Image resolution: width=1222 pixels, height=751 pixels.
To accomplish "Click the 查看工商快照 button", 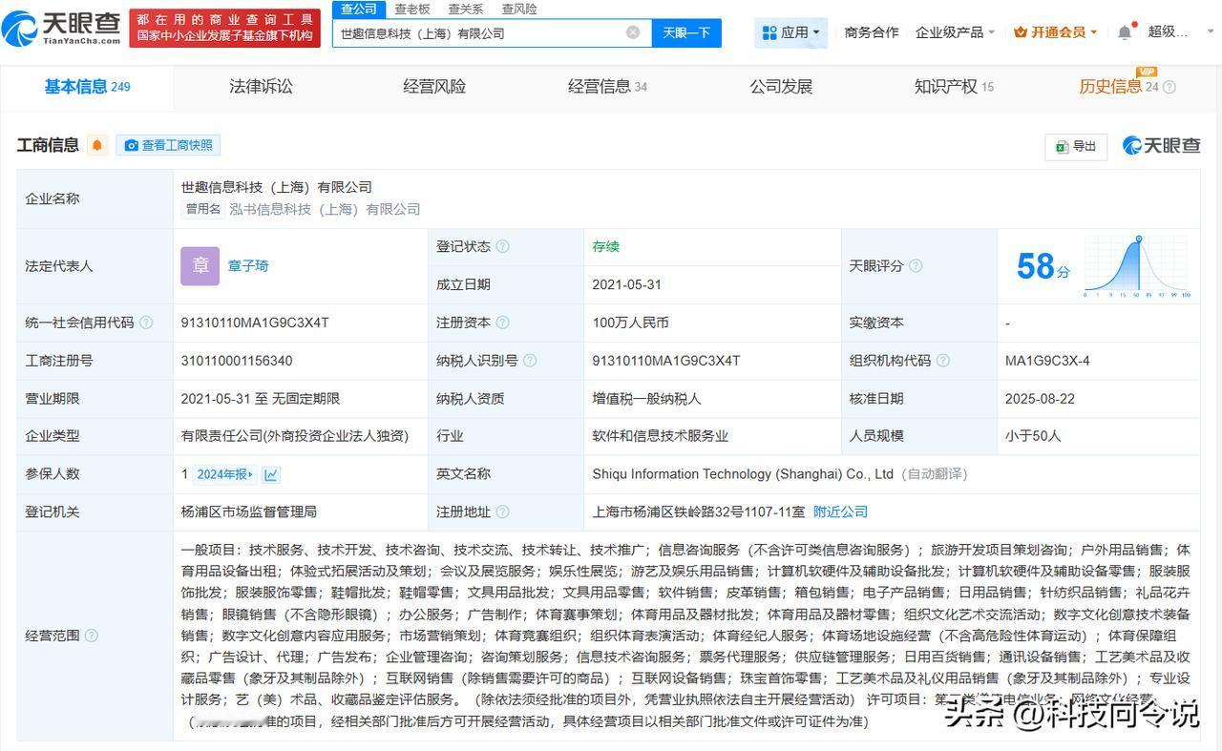I will 169,145.
